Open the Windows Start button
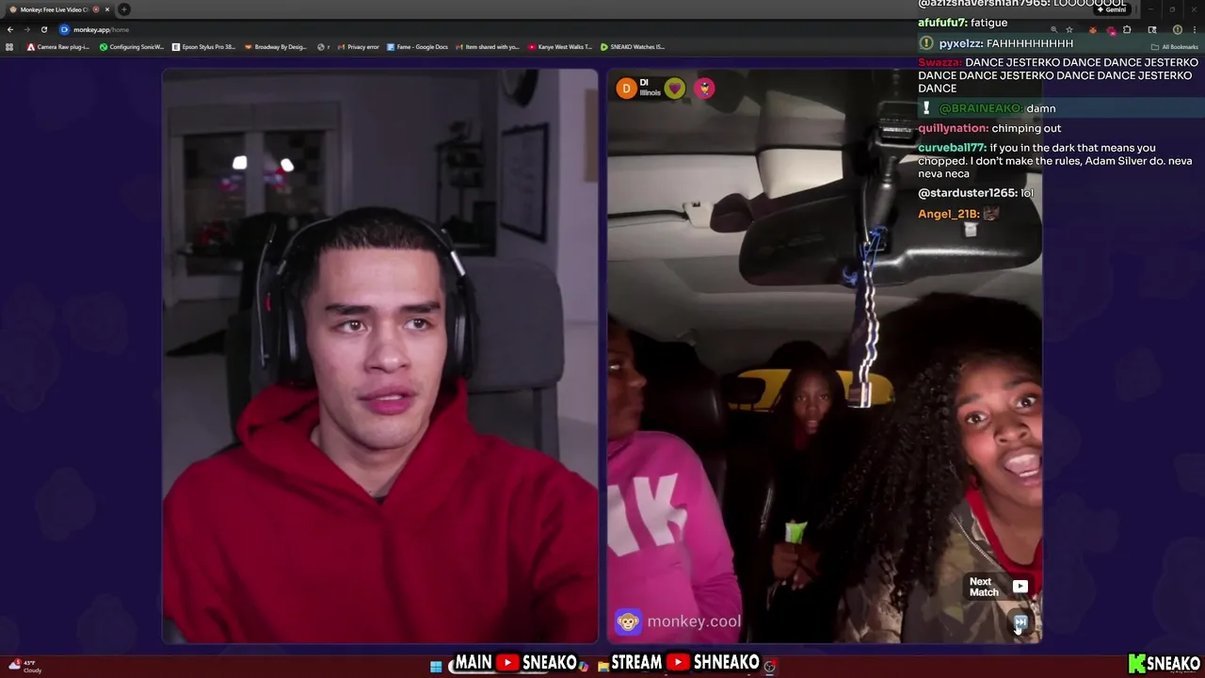 [436, 666]
